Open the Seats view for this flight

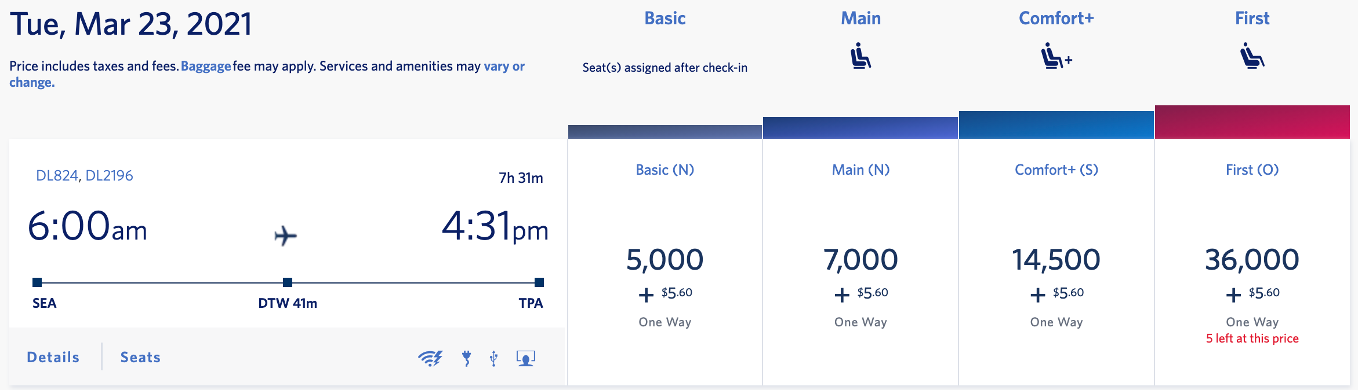(140, 357)
